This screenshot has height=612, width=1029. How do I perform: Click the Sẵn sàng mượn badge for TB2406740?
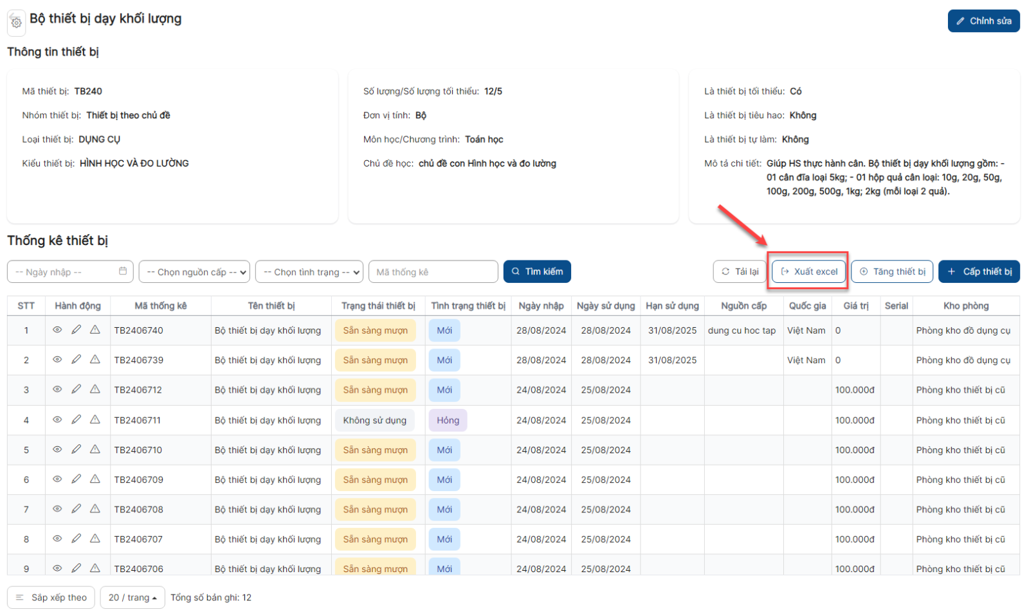(x=376, y=330)
